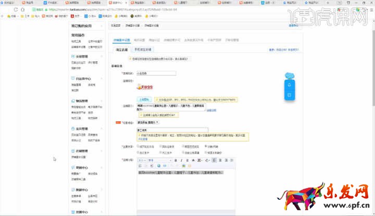This screenshot has height=216, width=375.
Task: Select the 淘宝店铺 tab
Action: tap(121, 49)
